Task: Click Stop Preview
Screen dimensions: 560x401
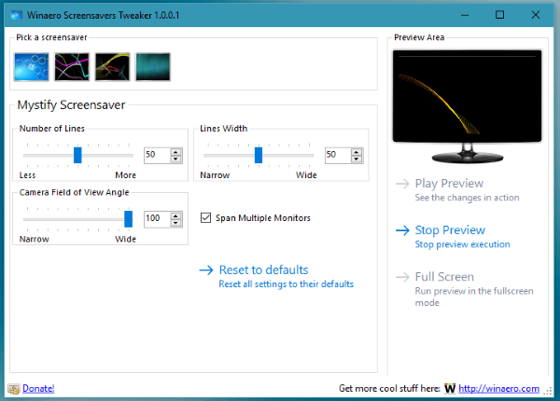Action: click(450, 230)
